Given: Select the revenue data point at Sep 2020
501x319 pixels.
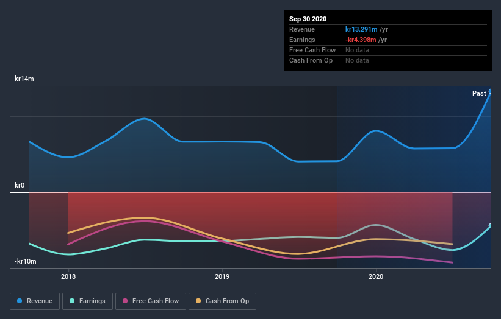Looking at the screenshot, I should [x=491, y=91].
